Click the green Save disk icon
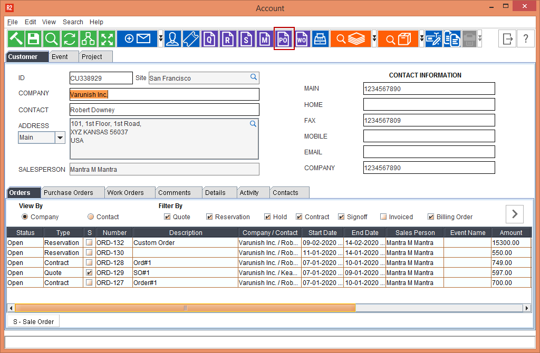The image size is (540, 353). coord(34,39)
